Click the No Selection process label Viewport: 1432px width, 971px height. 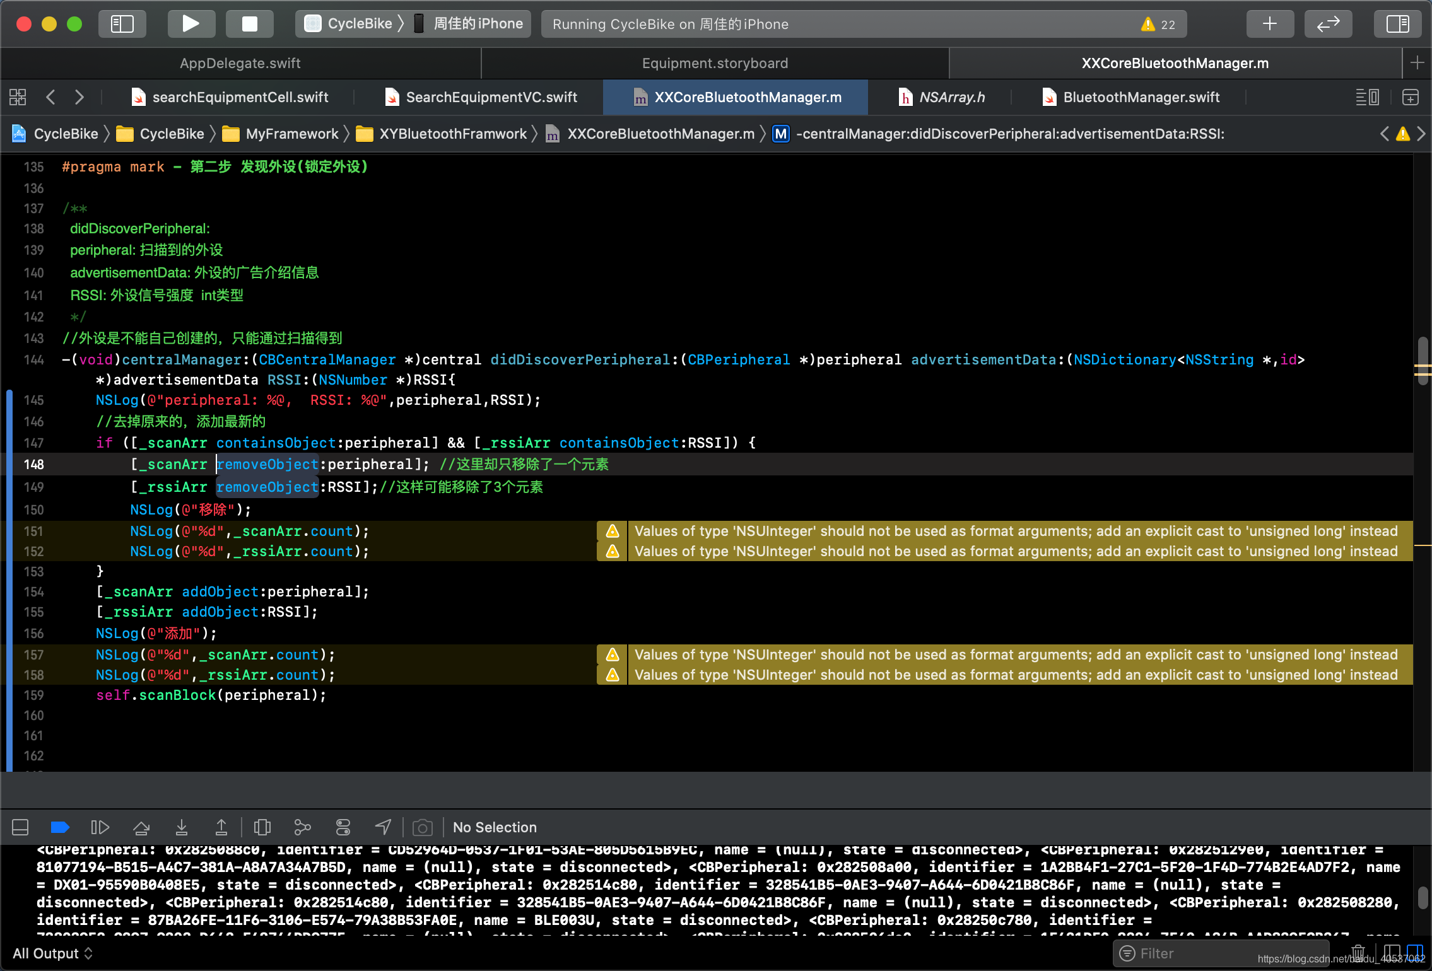click(x=495, y=827)
